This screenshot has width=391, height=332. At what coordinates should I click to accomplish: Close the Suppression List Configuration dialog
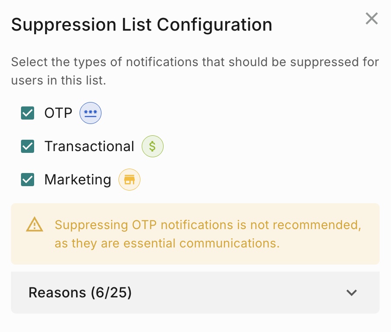372,18
